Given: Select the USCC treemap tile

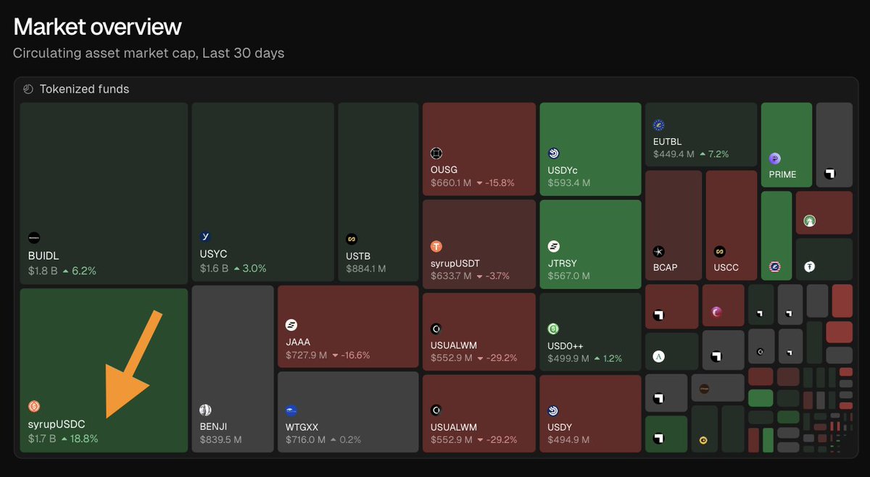Looking at the screenshot, I should pyautogui.click(x=731, y=225).
